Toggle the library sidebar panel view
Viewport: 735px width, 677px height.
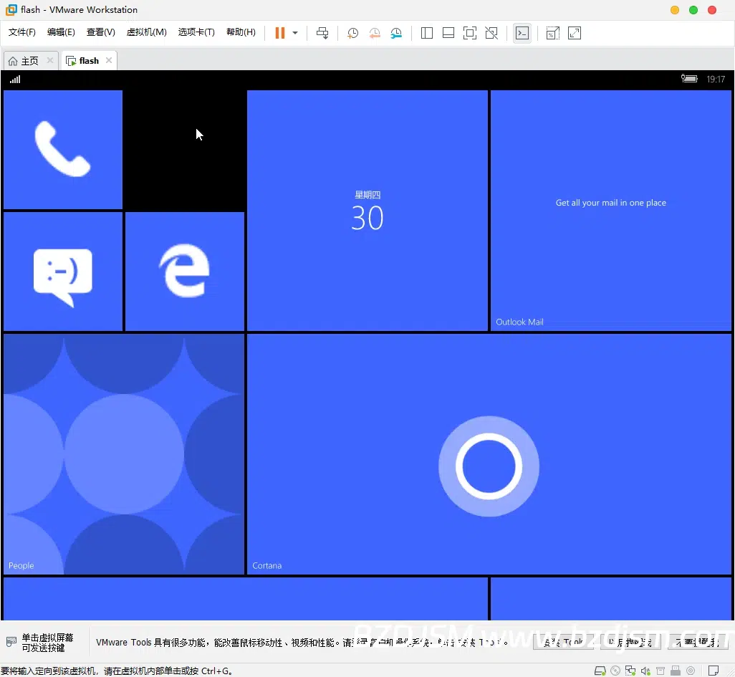pos(426,33)
